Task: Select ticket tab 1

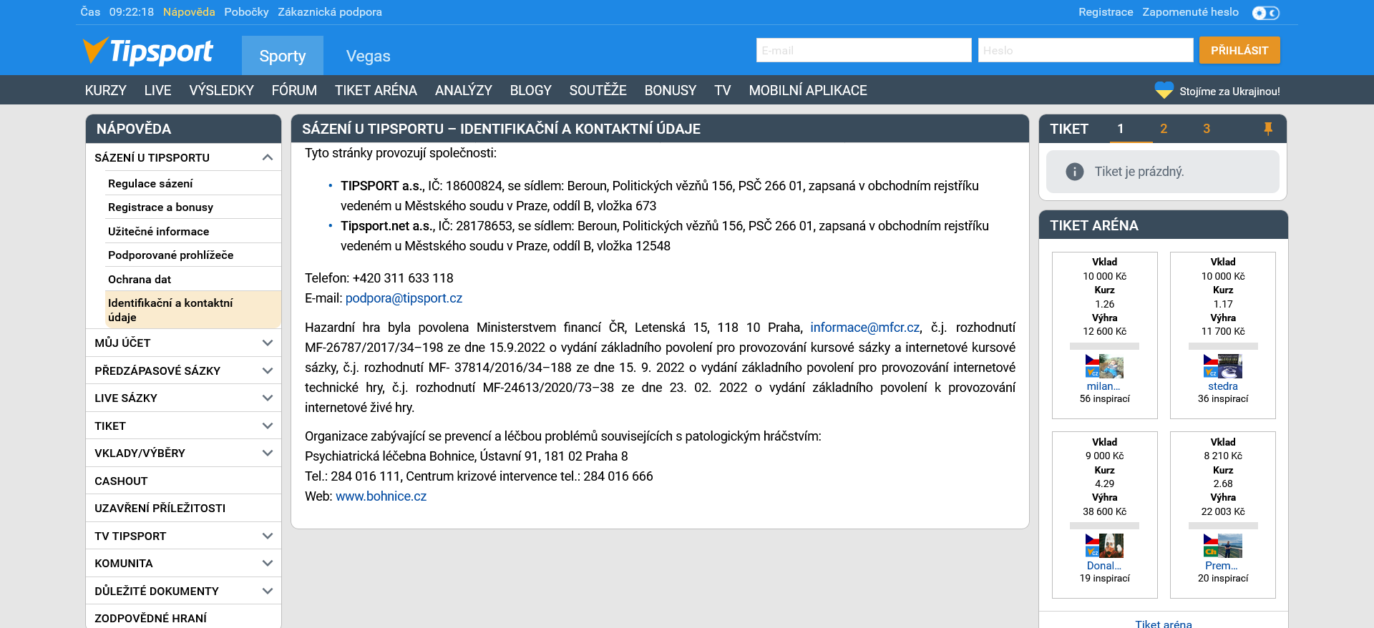Action: pyautogui.click(x=1121, y=129)
